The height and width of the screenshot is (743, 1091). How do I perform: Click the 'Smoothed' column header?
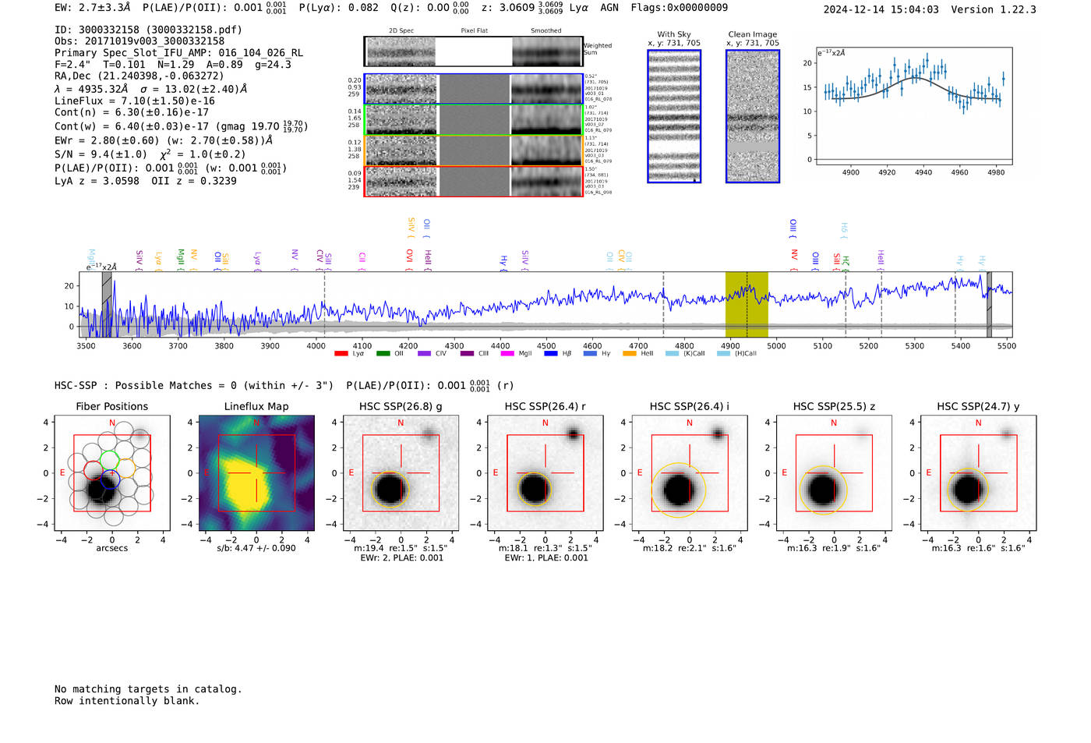click(x=545, y=31)
